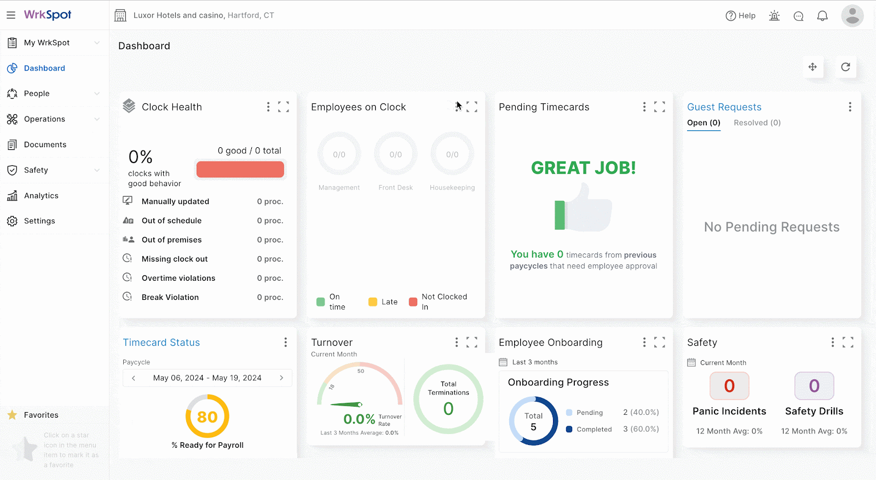This screenshot has width=876, height=480.
Task: Click the hamburger menu icon
Action: pyautogui.click(x=11, y=15)
